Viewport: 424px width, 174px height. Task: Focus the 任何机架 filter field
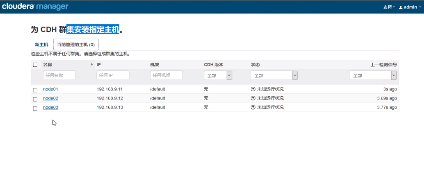[x=166, y=75]
